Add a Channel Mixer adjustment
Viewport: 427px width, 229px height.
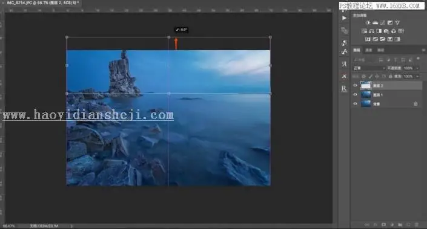394,31
